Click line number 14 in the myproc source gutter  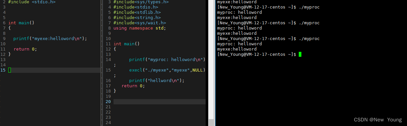pyautogui.click(x=108, y=60)
